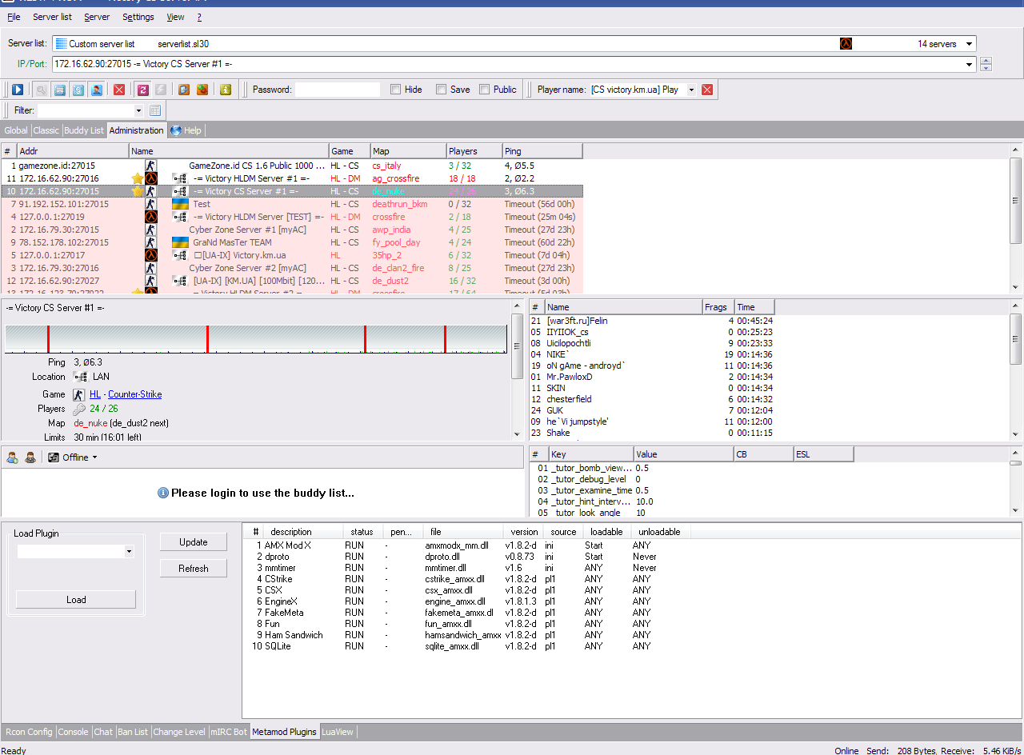This screenshot has width=1024, height=755.
Task: Toggle the Hide checkbox
Action: [395, 90]
